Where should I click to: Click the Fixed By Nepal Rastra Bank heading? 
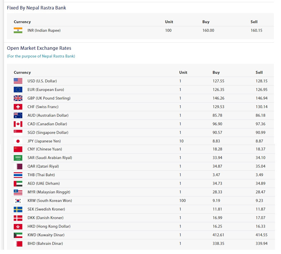point(36,8)
